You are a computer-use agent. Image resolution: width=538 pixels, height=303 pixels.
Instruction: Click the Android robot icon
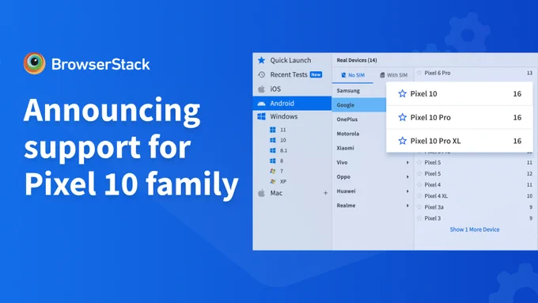[261, 104]
